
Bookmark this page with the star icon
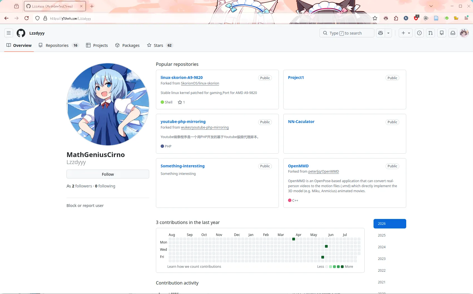[x=375, y=18]
